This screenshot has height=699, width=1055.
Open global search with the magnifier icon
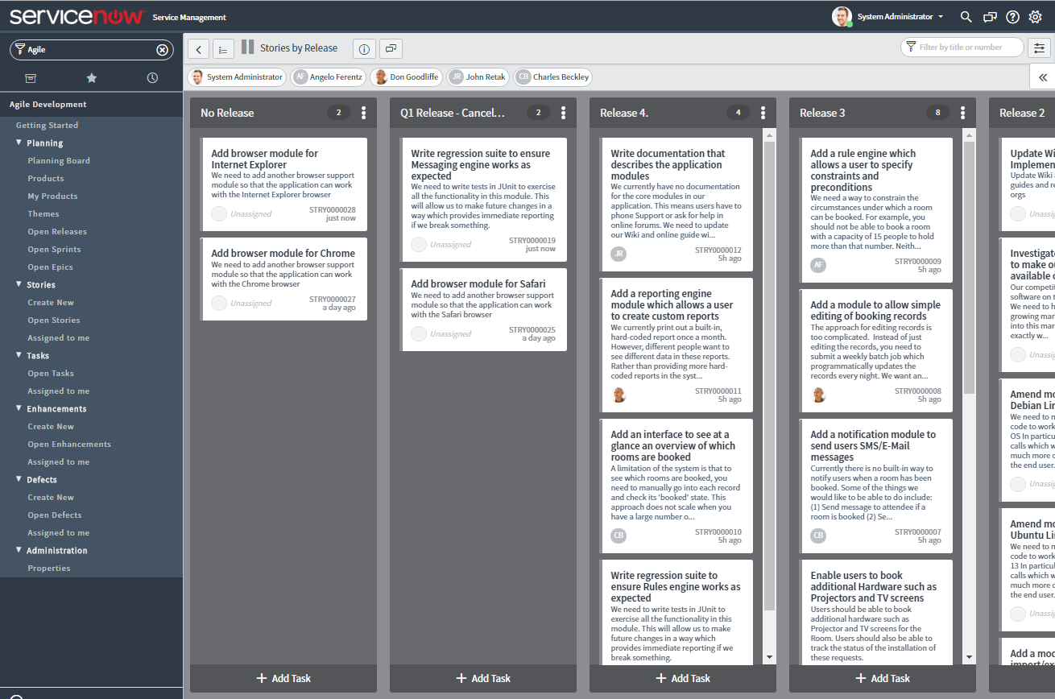[x=966, y=16]
